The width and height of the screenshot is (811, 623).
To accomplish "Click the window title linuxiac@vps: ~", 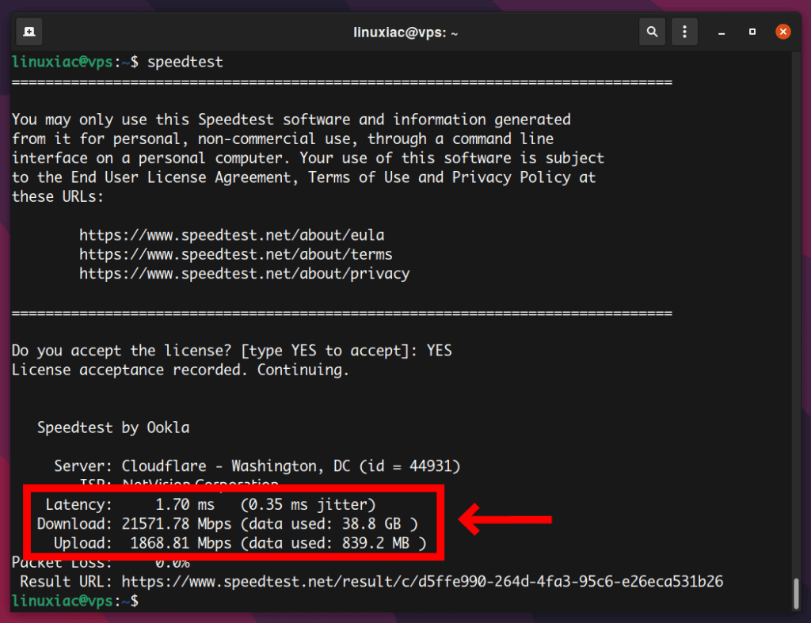I will 405,32.
